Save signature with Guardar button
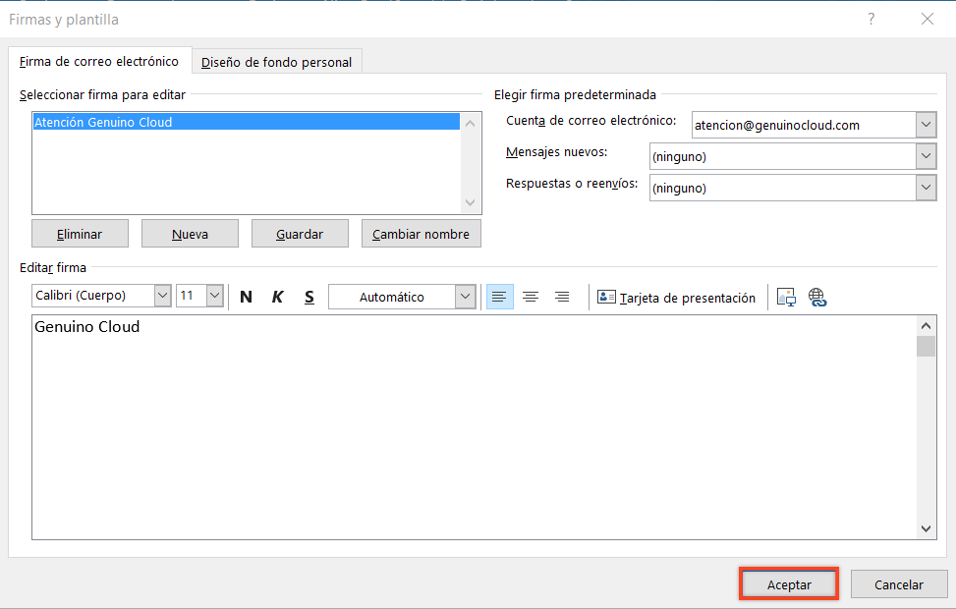Screen dimensions: 956x609 coord(300,234)
